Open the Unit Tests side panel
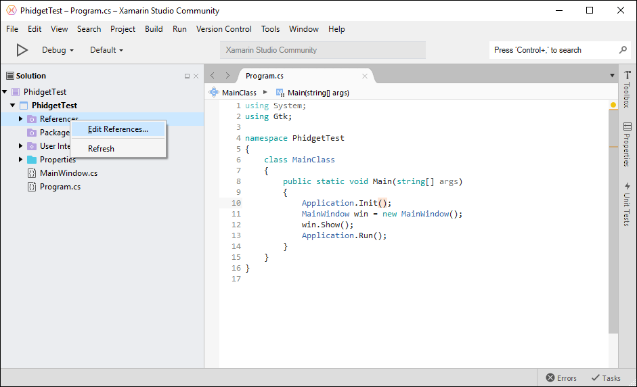Image resolution: width=637 pixels, height=387 pixels. point(628,204)
